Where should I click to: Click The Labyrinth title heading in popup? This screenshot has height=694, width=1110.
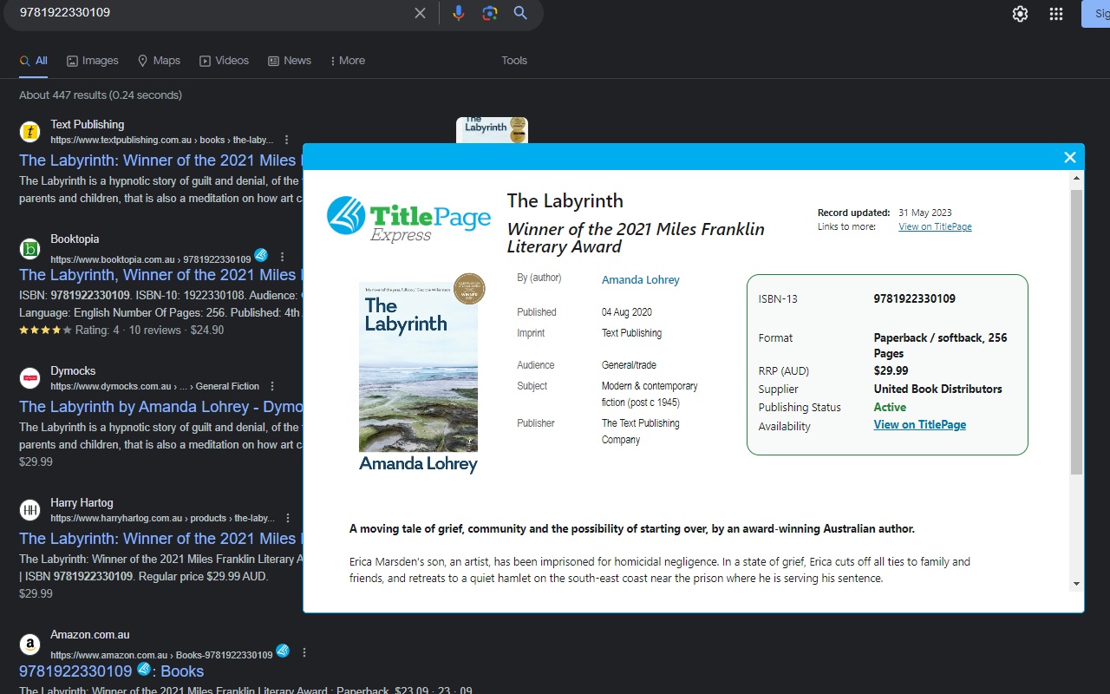[565, 201]
